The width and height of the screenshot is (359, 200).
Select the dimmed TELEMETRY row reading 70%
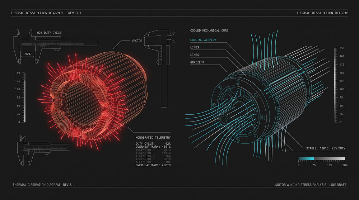coord(153,162)
